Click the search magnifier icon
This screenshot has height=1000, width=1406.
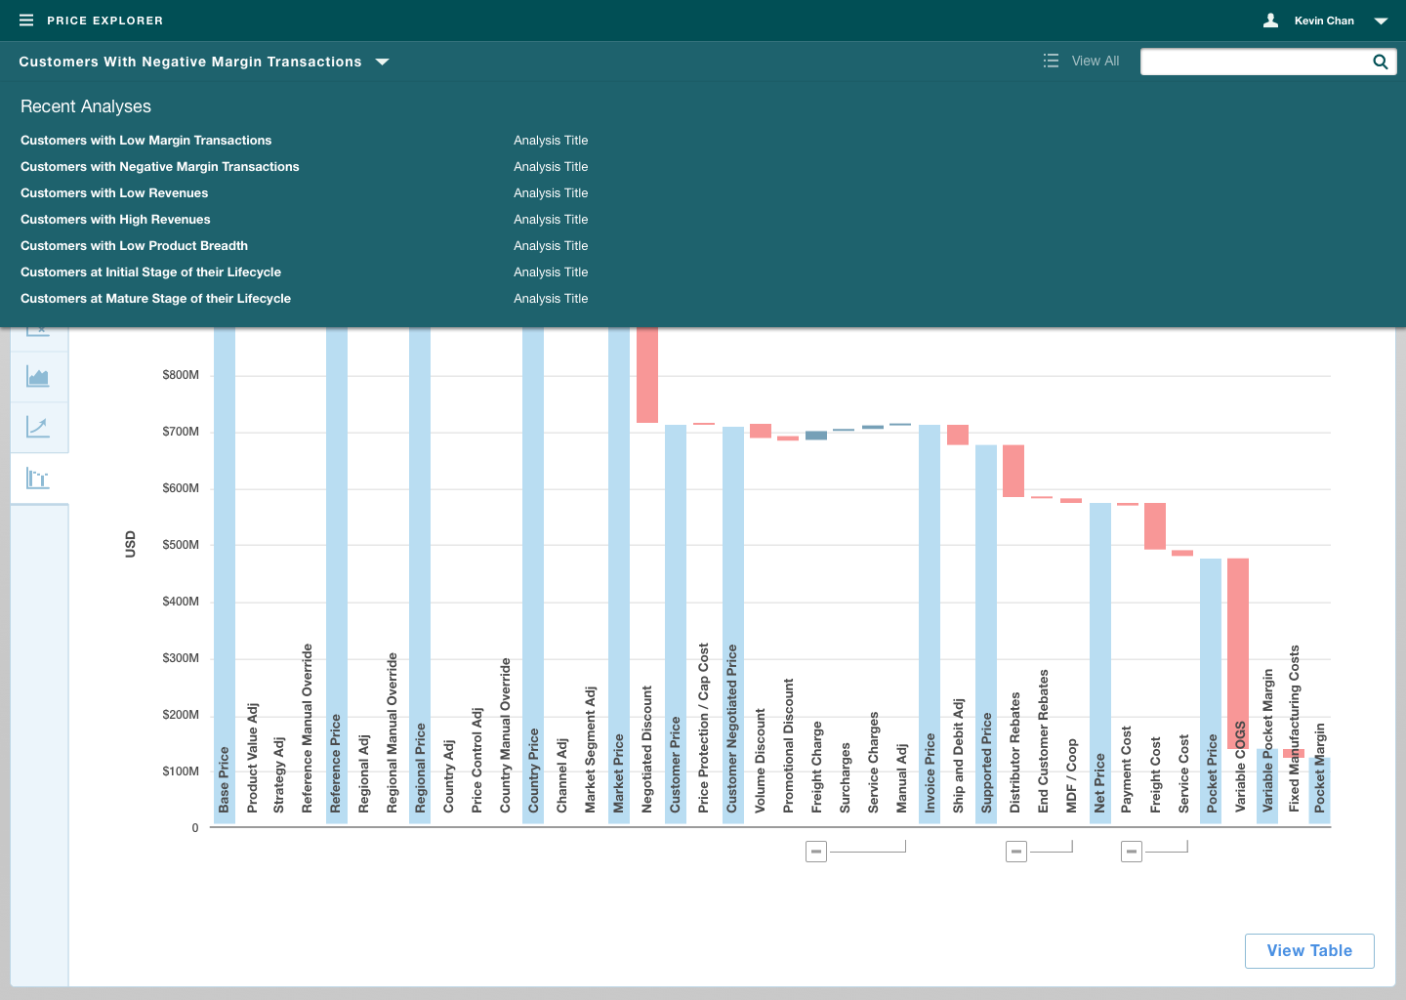pyautogui.click(x=1380, y=62)
